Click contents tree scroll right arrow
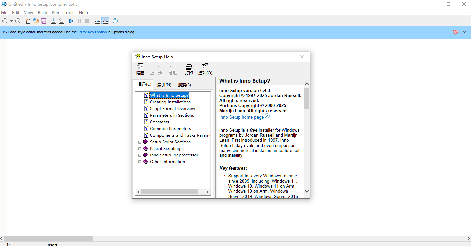This screenshot has width=471, height=246. [x=208, y=192]
